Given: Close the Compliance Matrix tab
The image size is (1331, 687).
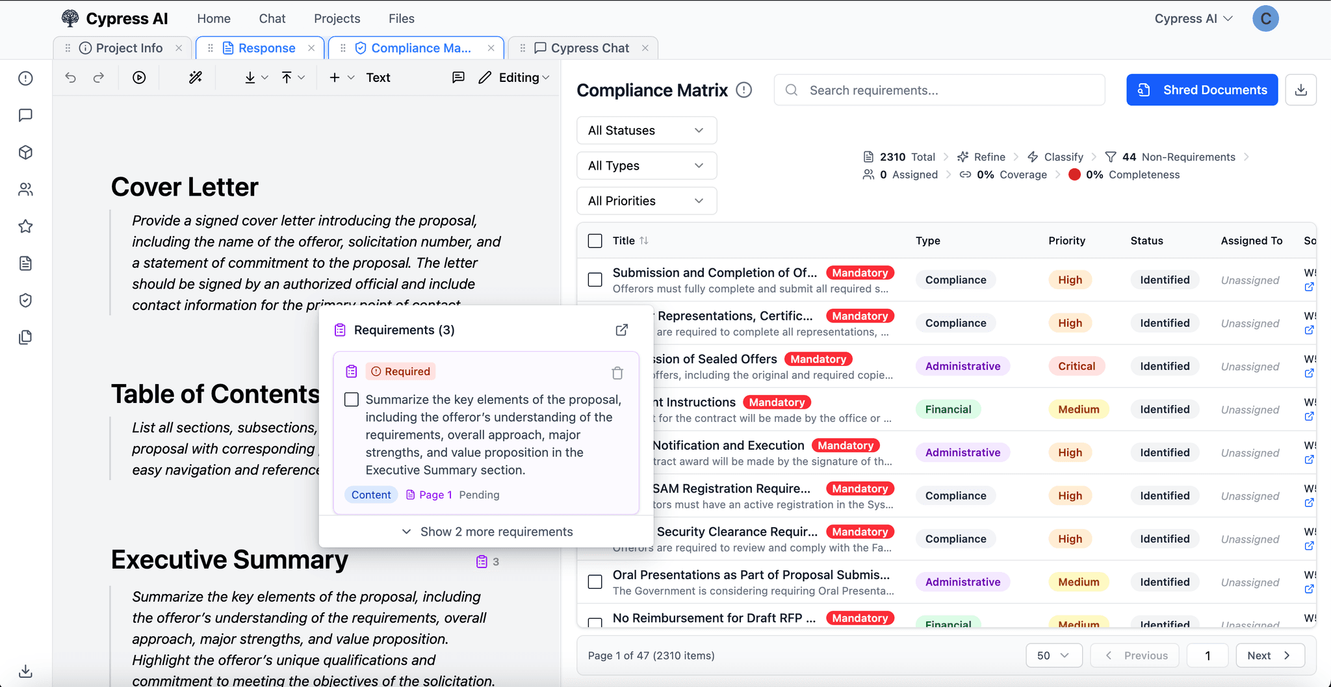Looking at the screenshot, I should coord(491,48).
